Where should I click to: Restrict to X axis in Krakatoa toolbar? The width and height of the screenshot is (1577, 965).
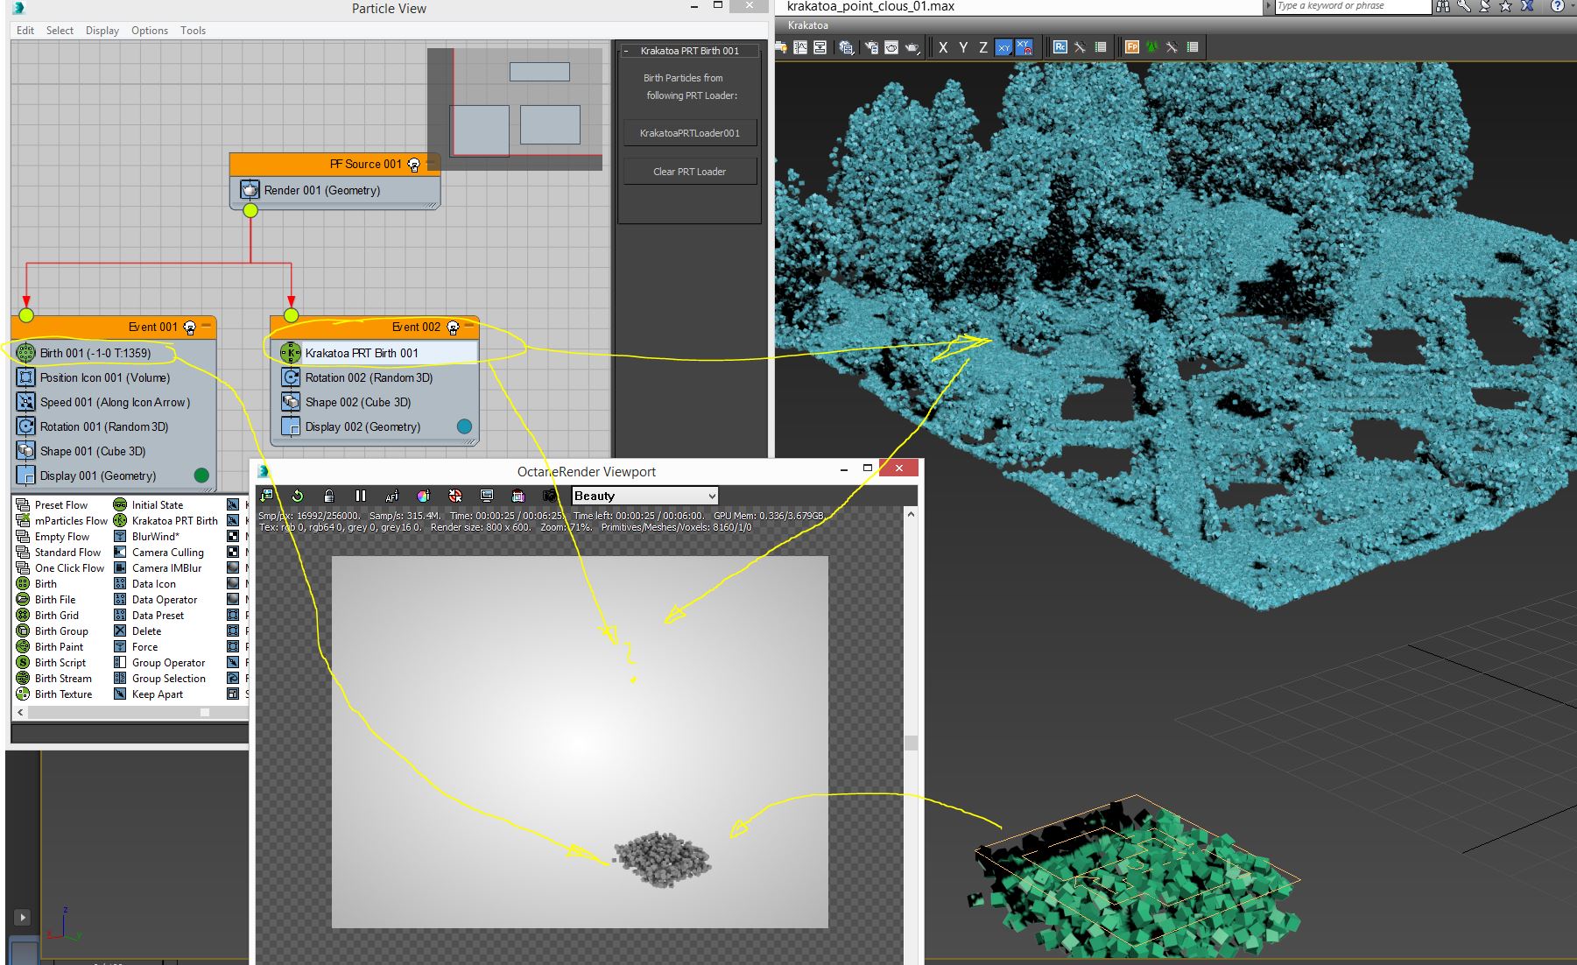(943, 47)
